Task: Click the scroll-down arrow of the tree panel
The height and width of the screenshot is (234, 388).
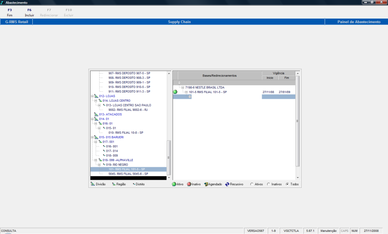Action: coord(169,178)
